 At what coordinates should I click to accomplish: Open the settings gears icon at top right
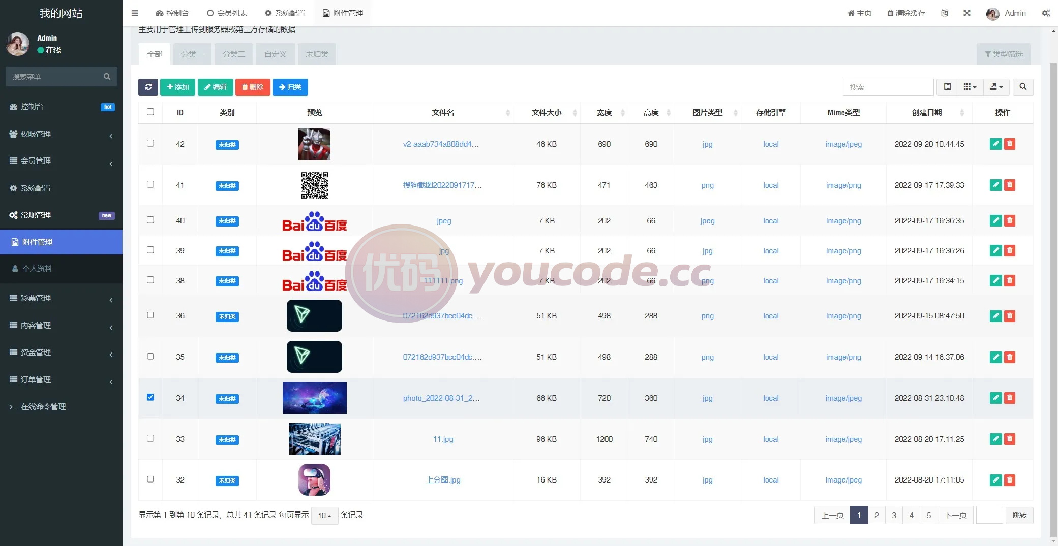tap(1046, 13)
